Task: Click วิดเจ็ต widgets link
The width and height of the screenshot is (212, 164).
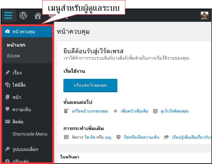Action: tap(90, 137)
